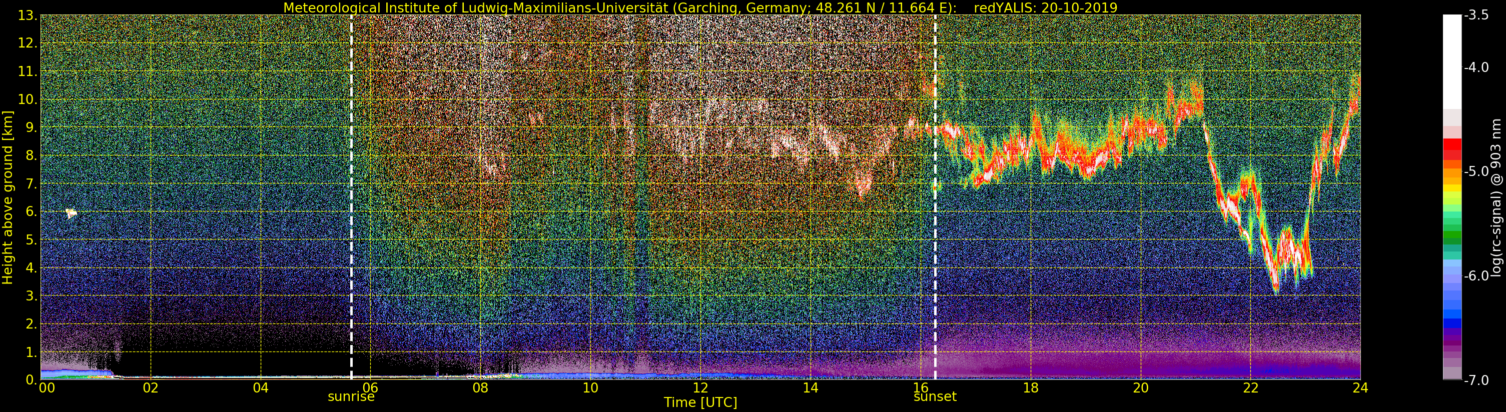Click the 'sunset' label below the axis
Viewport: 1506px width, 412px height.
(935, 396)
